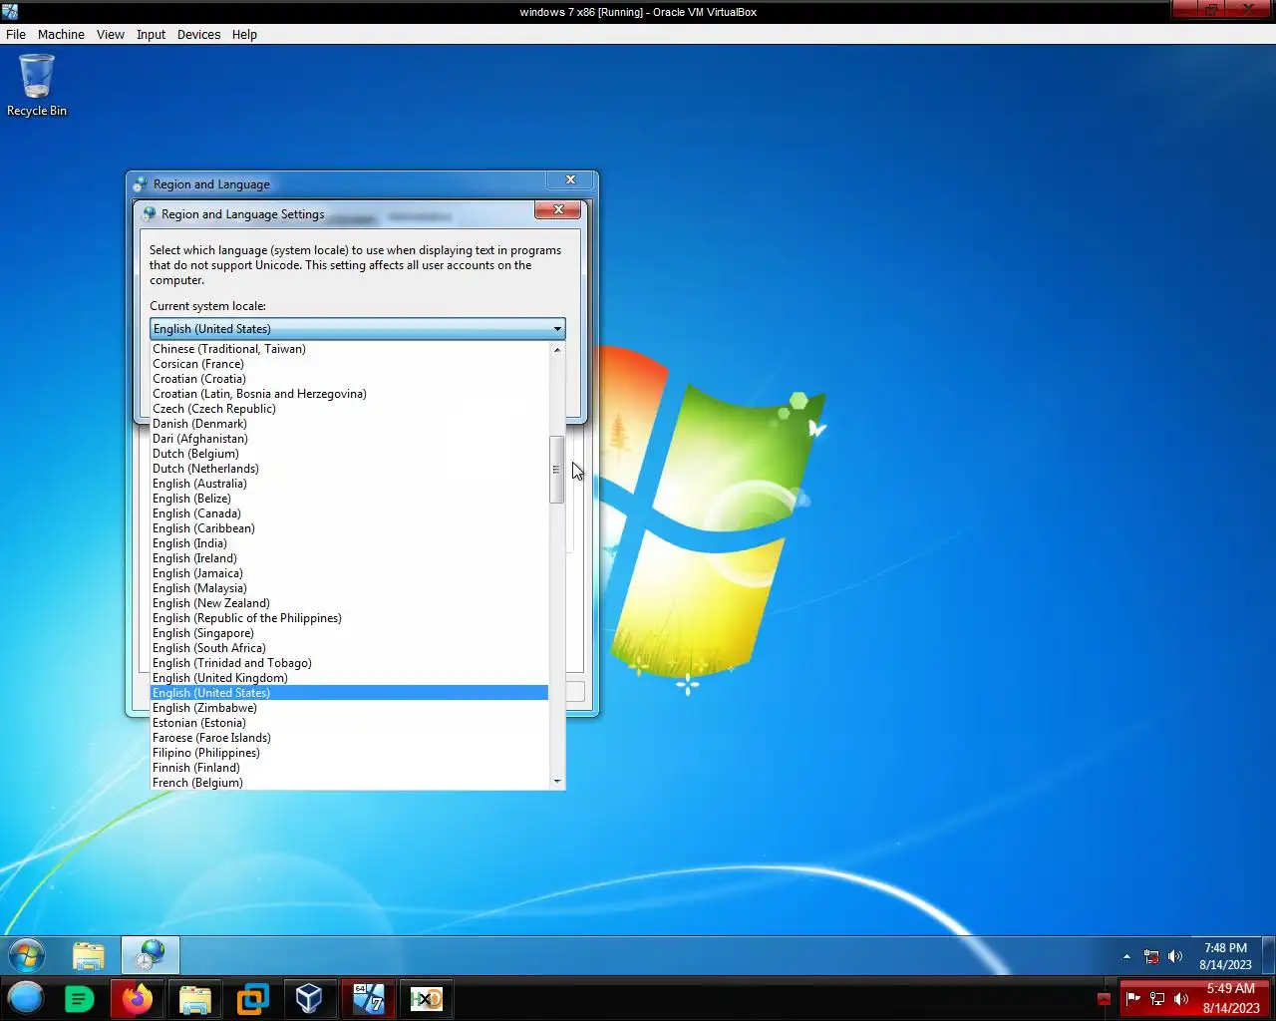Select Danish (Denmark) from the list

click(x=349, y=424)
